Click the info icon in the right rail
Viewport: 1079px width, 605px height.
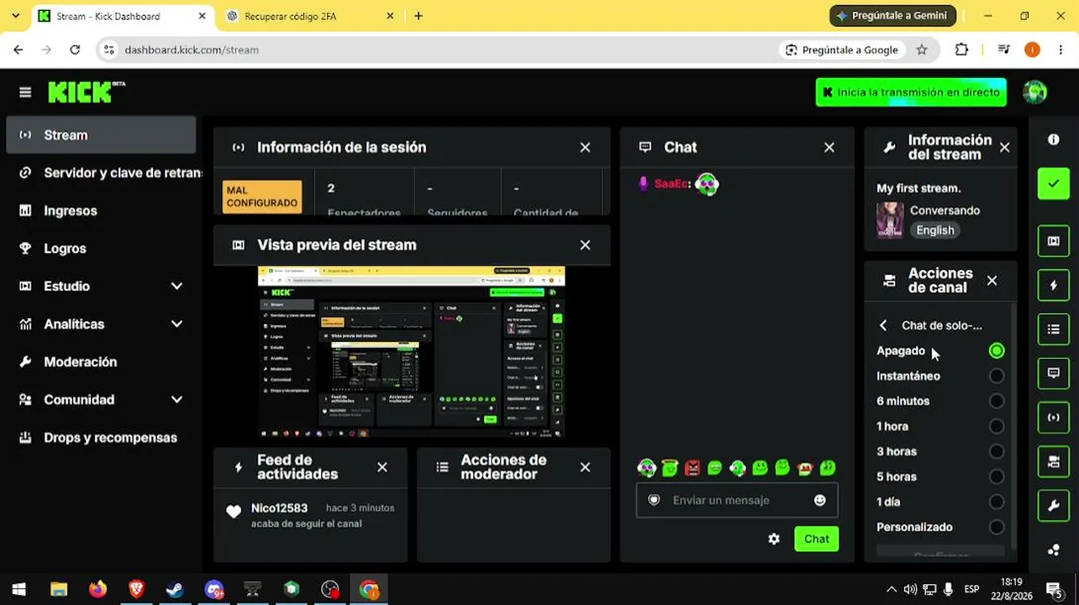[1054, 139]
